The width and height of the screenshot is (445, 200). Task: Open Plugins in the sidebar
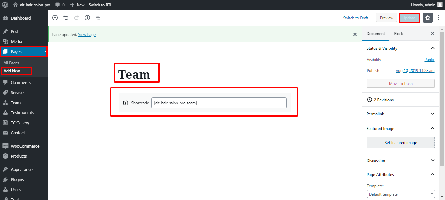point(24,179)
